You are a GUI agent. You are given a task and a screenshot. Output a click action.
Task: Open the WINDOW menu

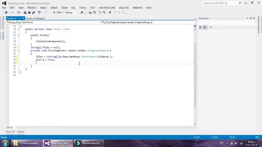[138, 8]
